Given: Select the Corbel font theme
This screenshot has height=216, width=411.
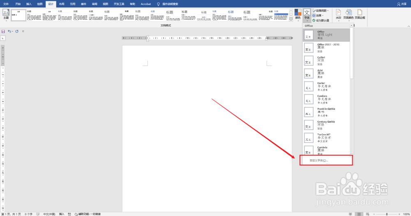Looking at the screenshot, I should (326, 86).
